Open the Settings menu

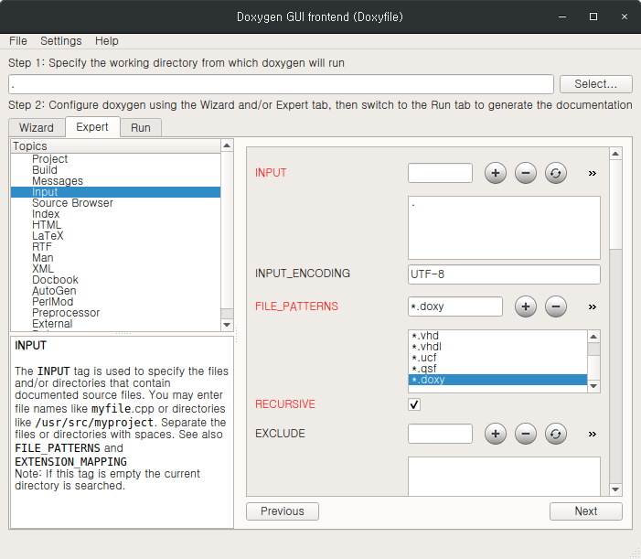[x=61, y=41]
